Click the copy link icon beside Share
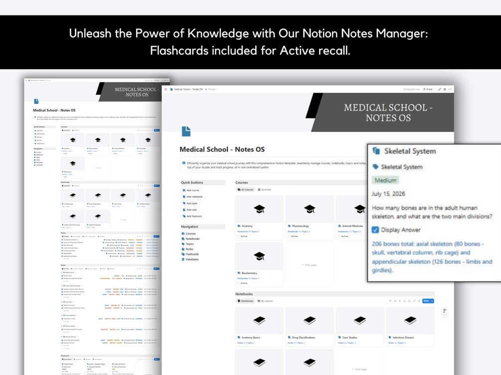Image resolution: width=501 pixels, height=375 pixels. click(440, 89)
